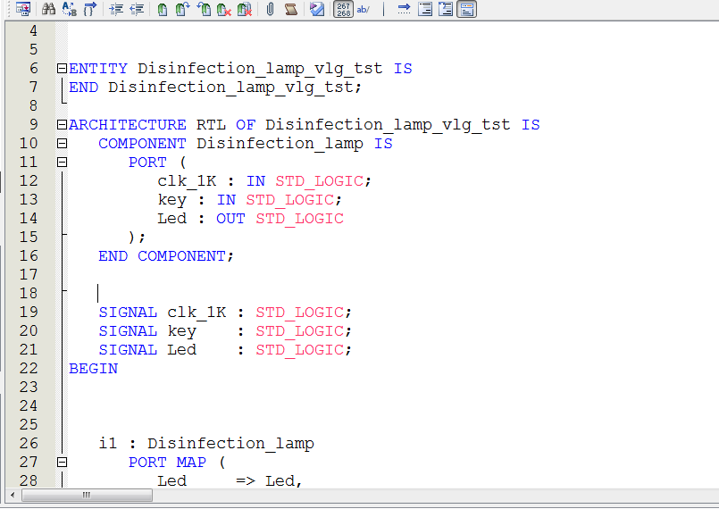Screen dimensions: 719x509
Task: Decrease indent of the selected code
Action: click(x=137, y=9)
